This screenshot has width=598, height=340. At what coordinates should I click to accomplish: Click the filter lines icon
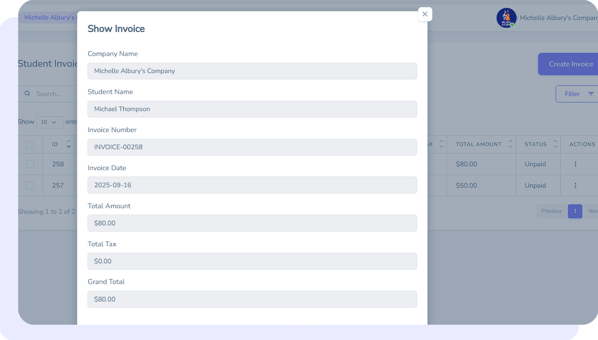(591, 94)
